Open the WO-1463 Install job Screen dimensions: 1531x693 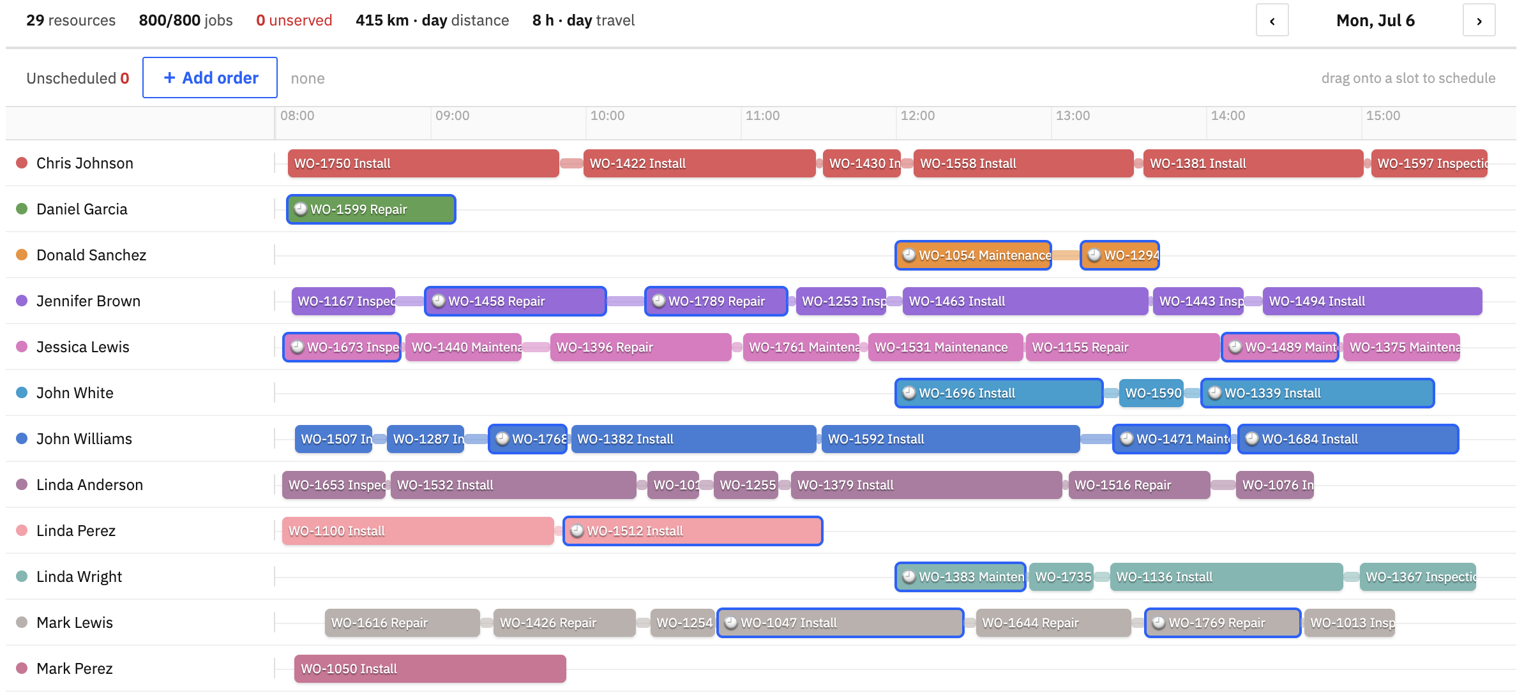point(1025,301)
